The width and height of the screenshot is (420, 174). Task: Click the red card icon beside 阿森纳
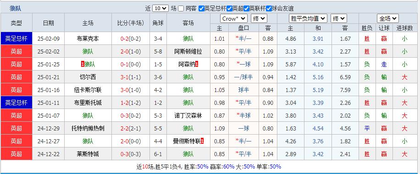[197, 64]
